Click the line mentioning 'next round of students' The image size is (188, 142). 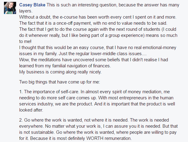point(98,29)
